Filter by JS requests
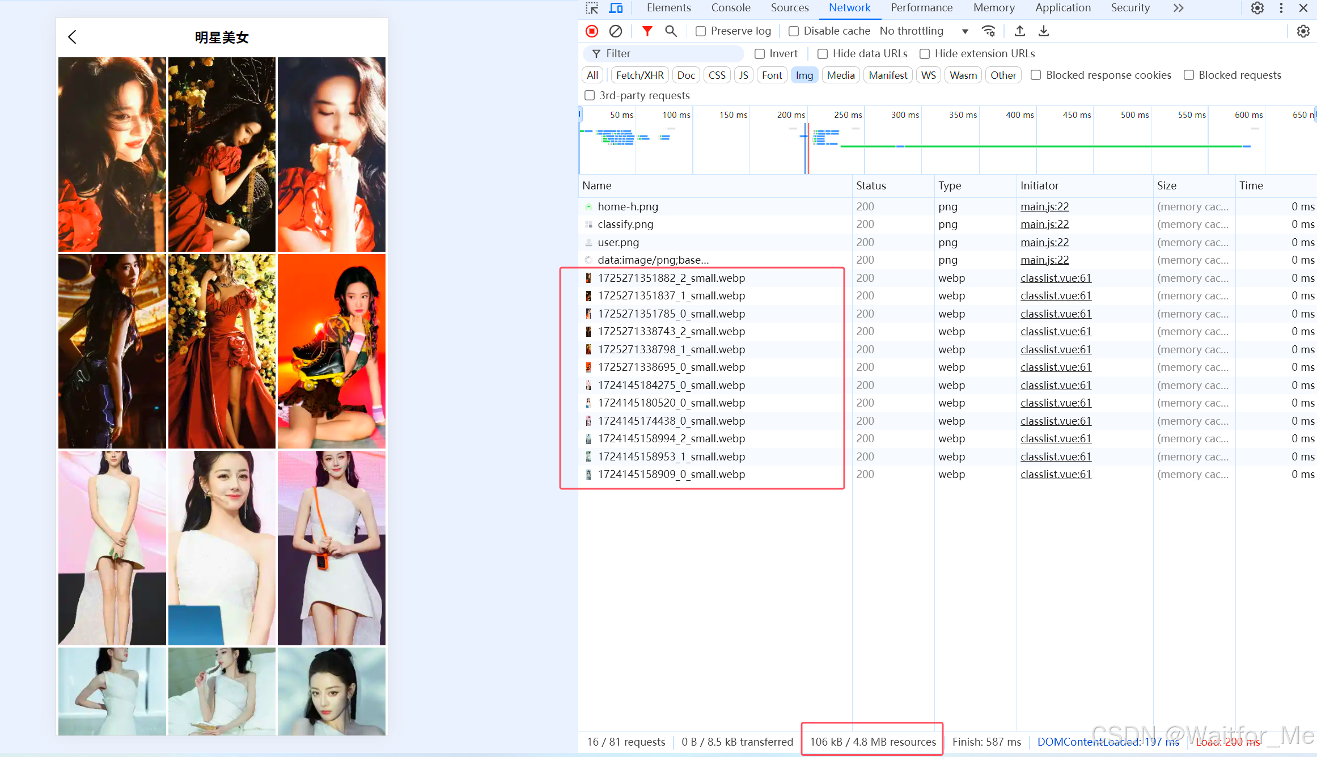The height and width of the screenshot is (757, 1317). point(743,75)
